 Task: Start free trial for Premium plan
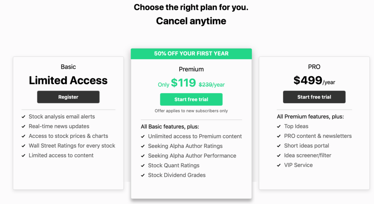pyautogui.click(x=191, y=99)
